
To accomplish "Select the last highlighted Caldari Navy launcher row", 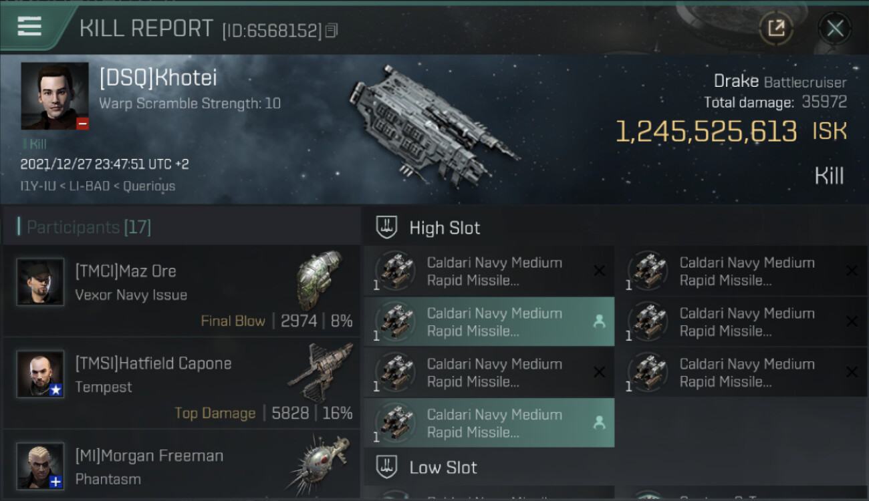I will (x=489, y=423).
